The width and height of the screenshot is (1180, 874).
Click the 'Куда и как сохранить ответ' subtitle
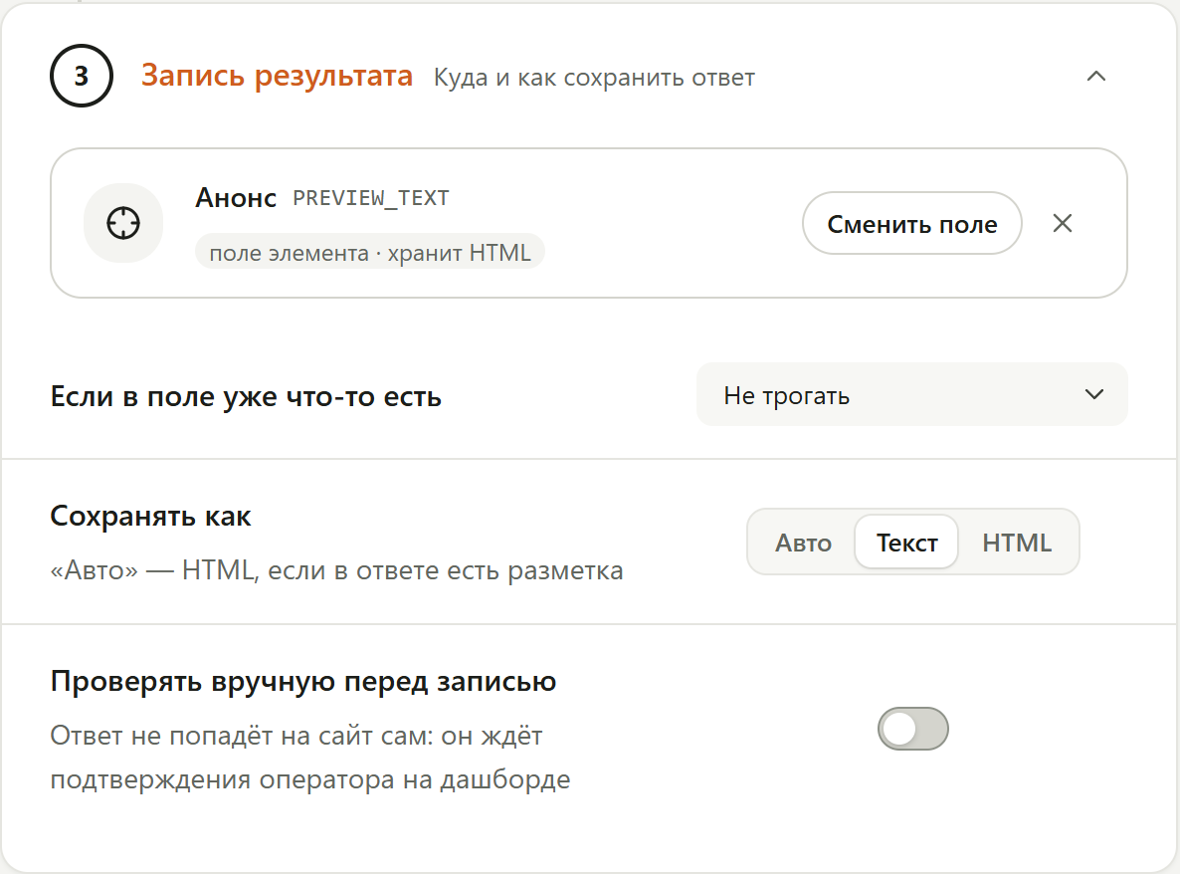pyautogui.click(x=594, y=78)
